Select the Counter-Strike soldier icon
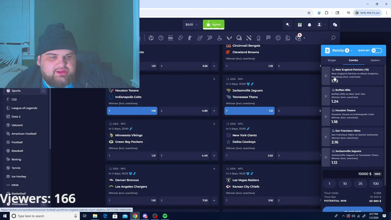Image resolution: width=391 pixels, height=220 pixels. click(190, 38)
